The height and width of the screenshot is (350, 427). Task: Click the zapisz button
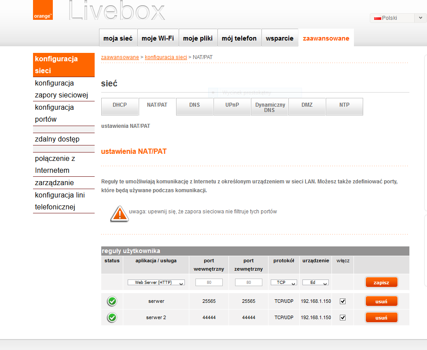click(x=381, y=283)
